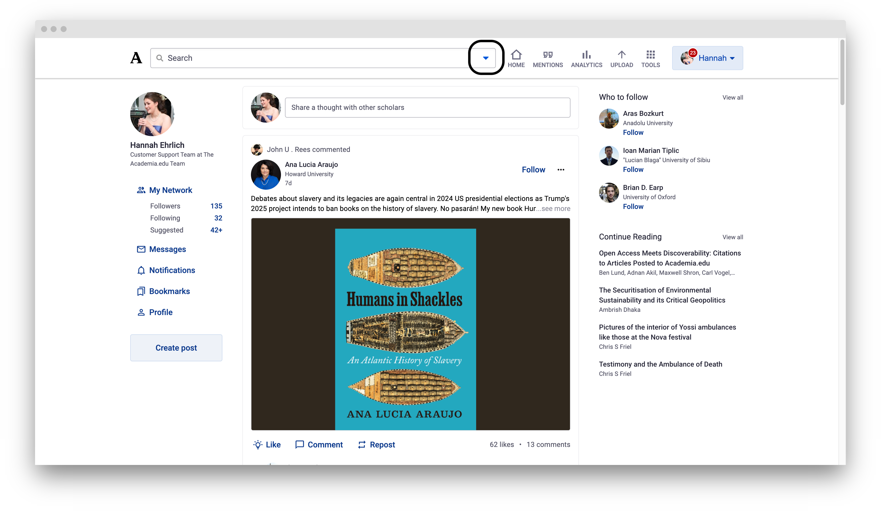Focus the 'Share a thought with other scholars' field
This screenshot has width=881, height=515.
[427, 108]
